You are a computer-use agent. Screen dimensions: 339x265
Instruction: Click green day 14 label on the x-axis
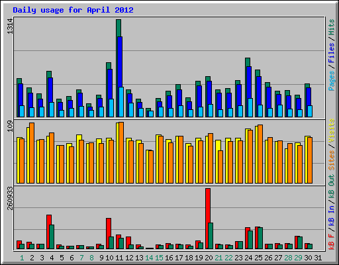(x=149, y=258)
